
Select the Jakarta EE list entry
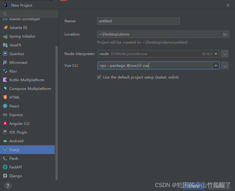tap(28, 27)
